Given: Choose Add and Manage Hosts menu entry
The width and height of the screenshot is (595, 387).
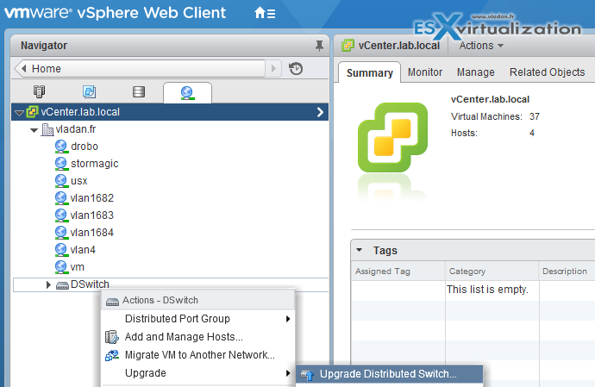Looking at the screenshot, I should click(198, 337).
